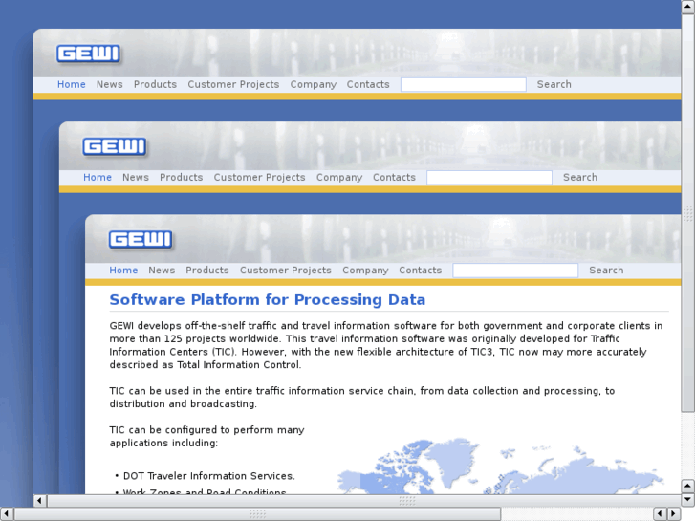695x521 pixels.
Task: Open Products in the second nested navigation bar
Action: tap(182, 178)
